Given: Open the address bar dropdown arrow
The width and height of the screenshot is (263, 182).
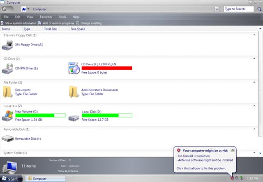Looking at the screenshot, I should click(217, 9).
